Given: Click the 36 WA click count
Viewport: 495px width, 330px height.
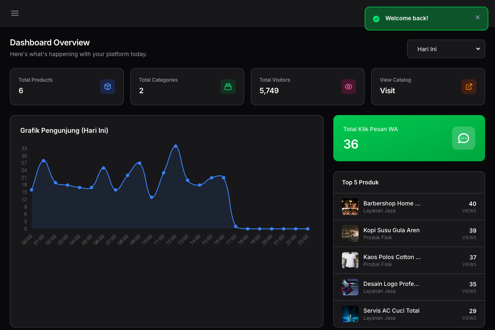Looking at the screenshot, I should point(351,144).
